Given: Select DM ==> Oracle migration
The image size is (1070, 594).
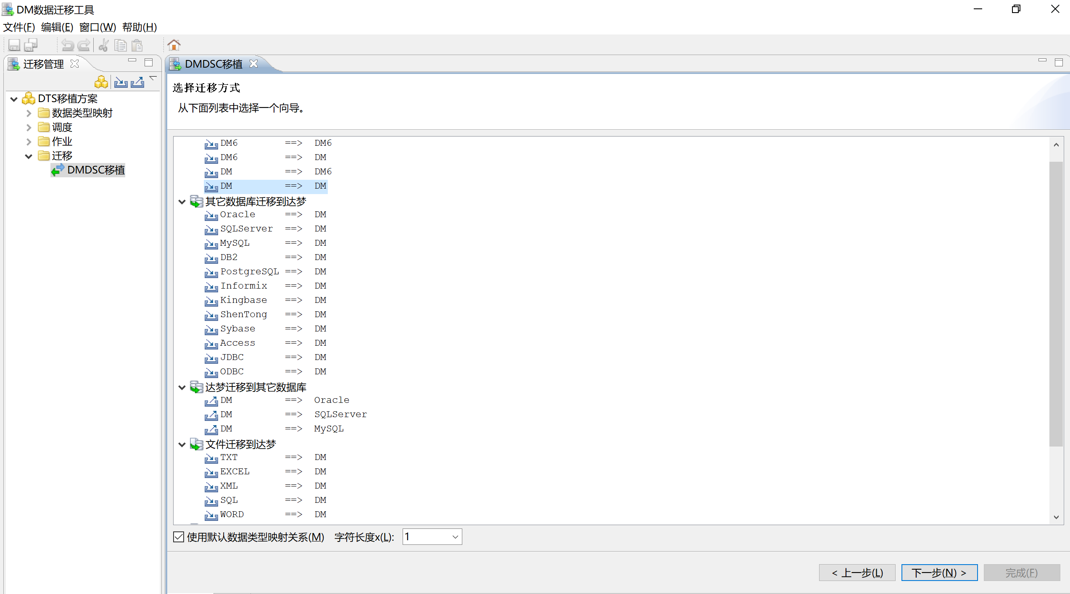Looking at the screenshot, I should 277,400.
